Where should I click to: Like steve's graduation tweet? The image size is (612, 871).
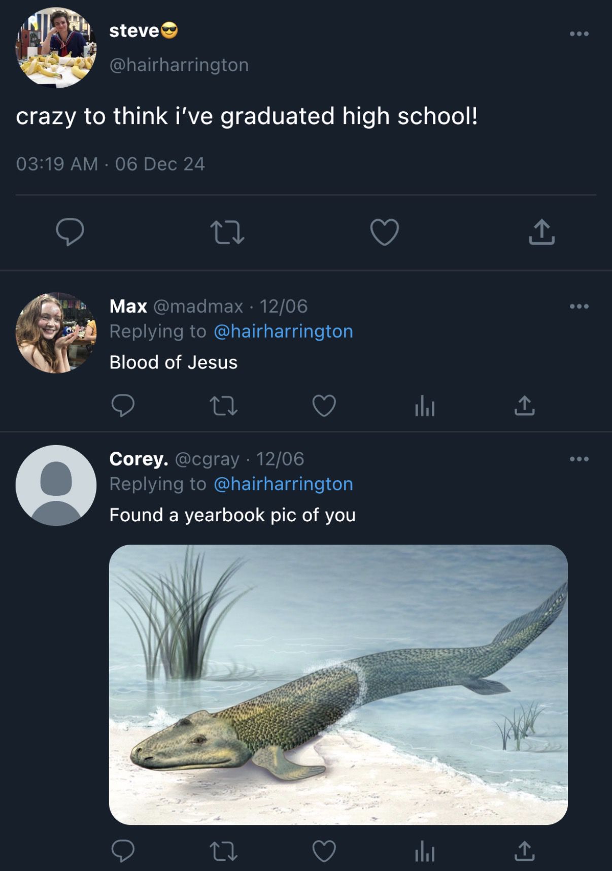pyautogui.click(x=384, y=232)
